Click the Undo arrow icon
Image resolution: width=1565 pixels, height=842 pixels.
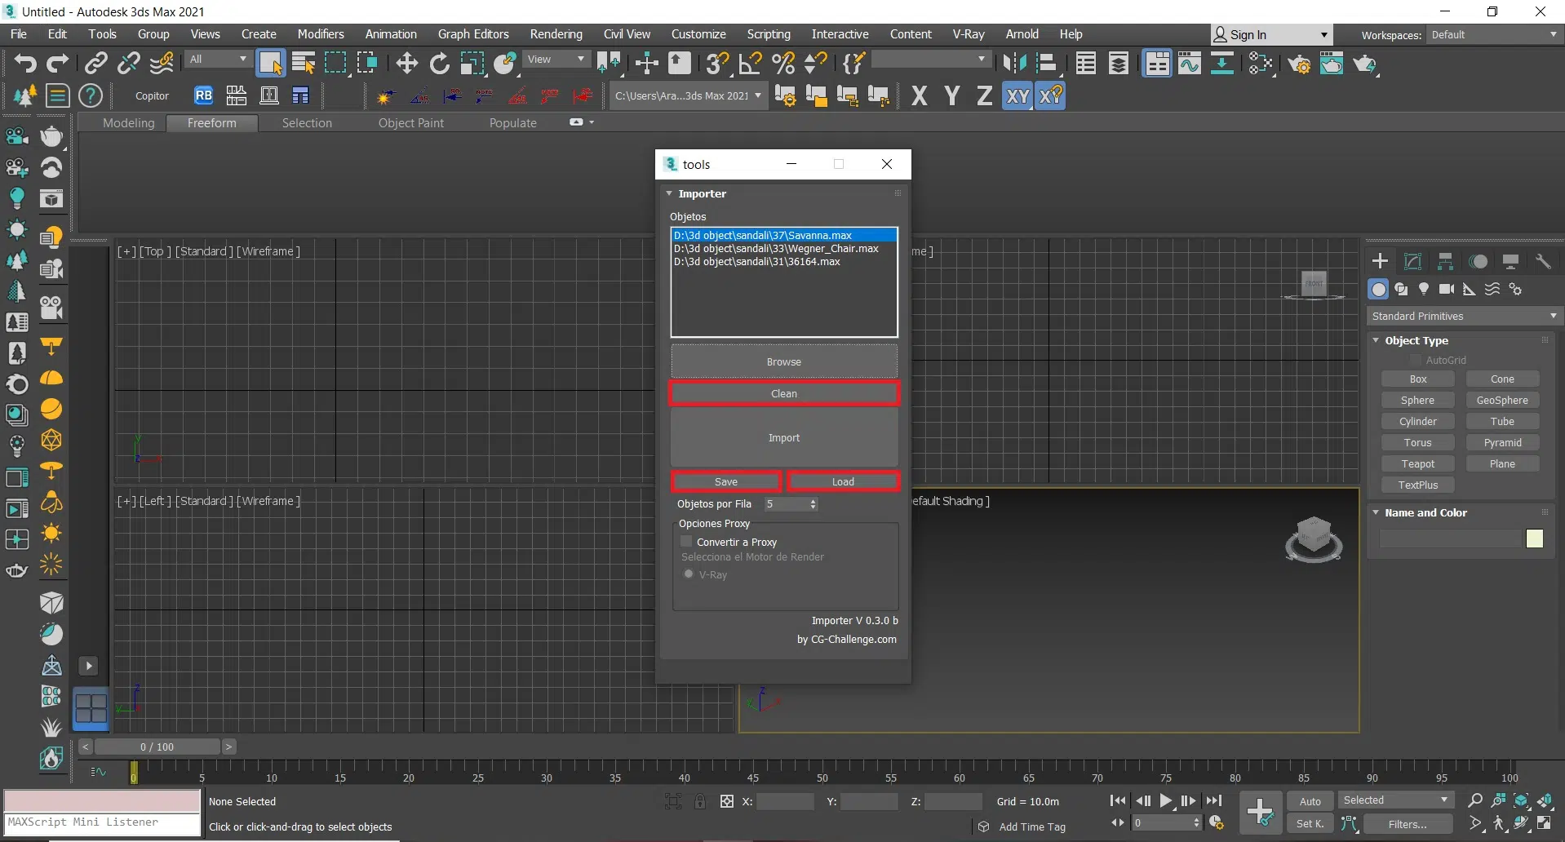(x=24, y=64)
